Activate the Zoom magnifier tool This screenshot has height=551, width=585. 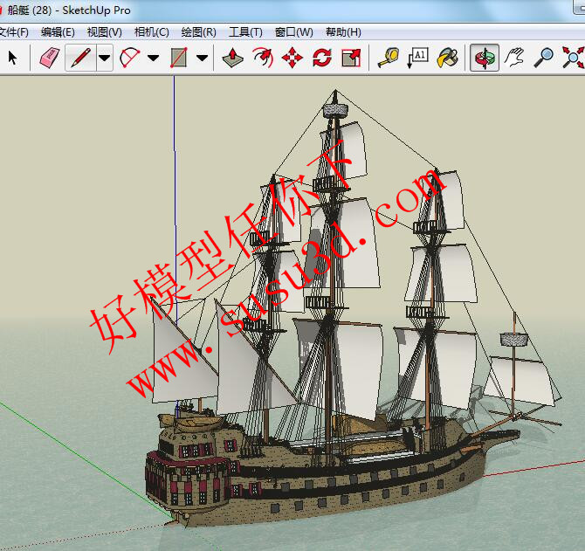(544, 58)
